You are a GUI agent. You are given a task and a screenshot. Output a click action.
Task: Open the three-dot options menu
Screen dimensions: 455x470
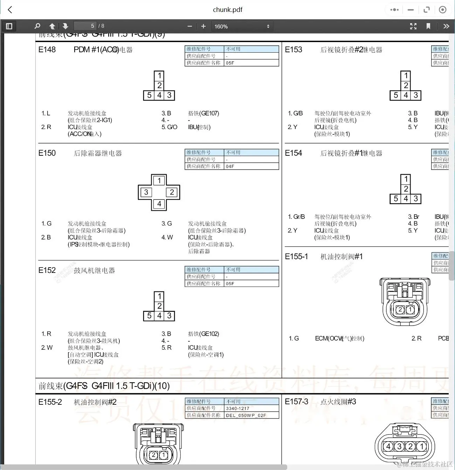(394, 9)
